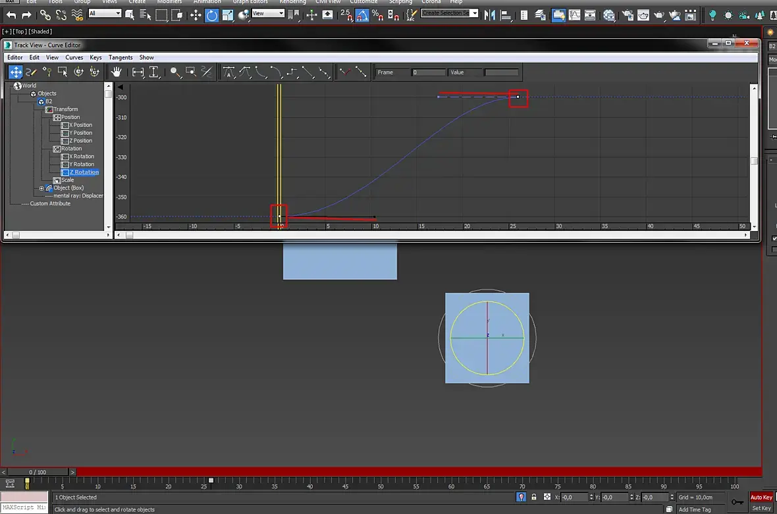Viewport: 777px width, 514px height.
Task: Open Create Selection Set dropdown
Action: [450, 13]
